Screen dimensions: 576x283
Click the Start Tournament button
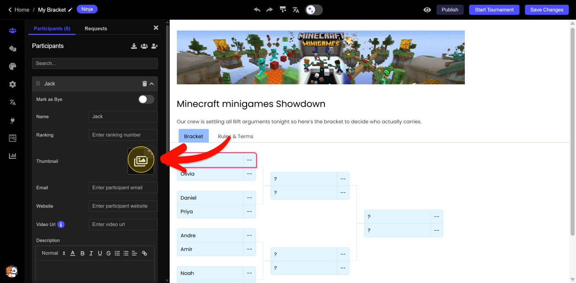click(494, 9)
